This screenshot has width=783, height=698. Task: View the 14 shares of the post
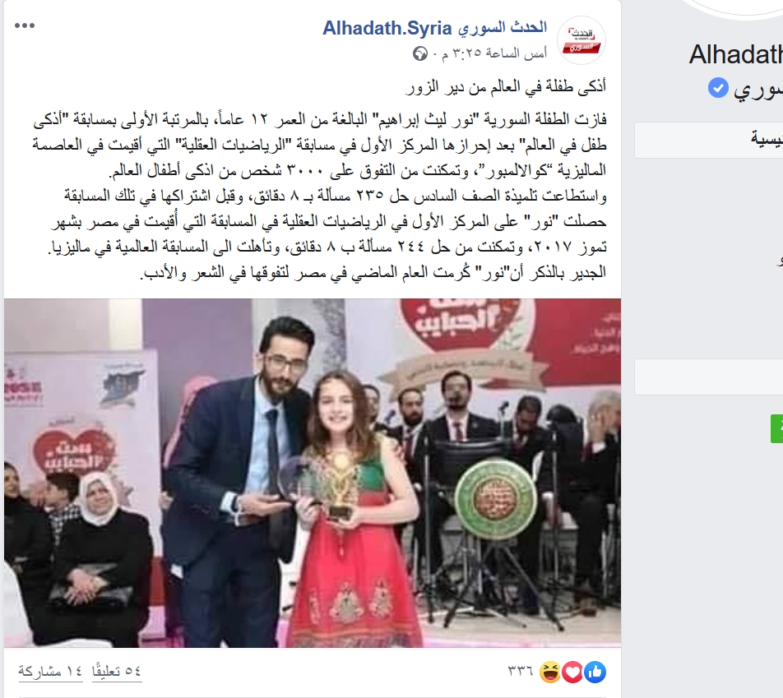pyautogui.click(x=50, y=671)
